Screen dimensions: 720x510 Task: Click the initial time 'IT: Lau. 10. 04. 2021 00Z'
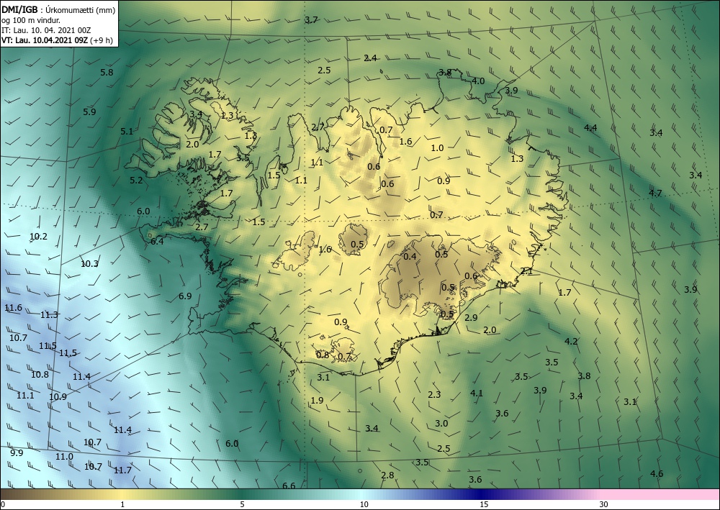46,30
